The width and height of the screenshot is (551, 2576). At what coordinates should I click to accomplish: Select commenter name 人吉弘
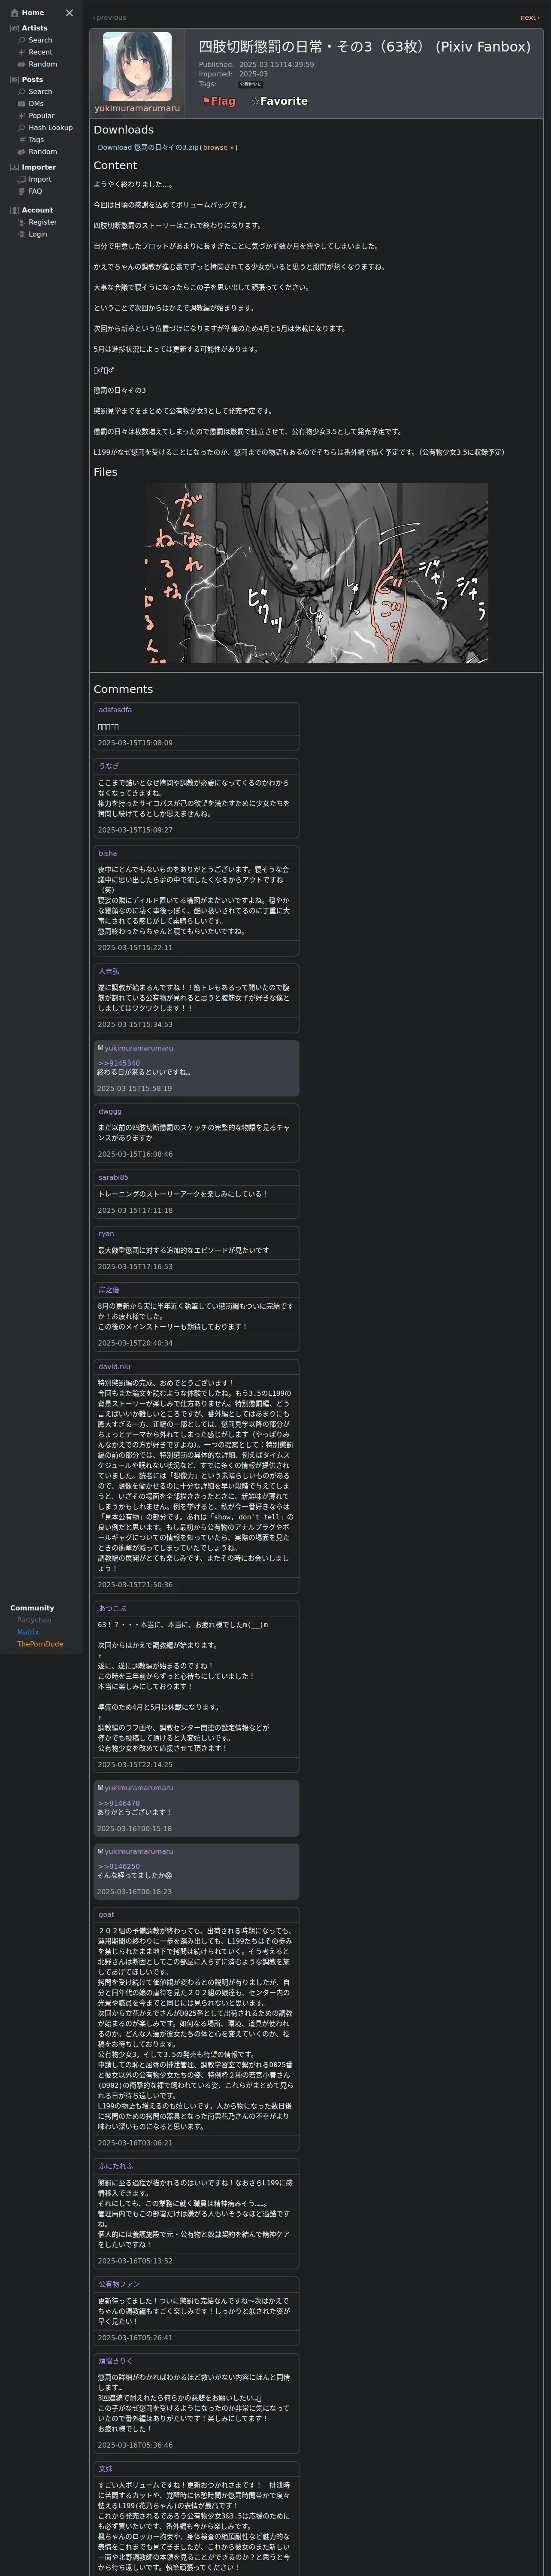108,971
